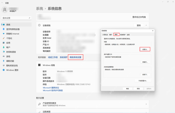Open 时间和语言 in the sidebar

16,52
